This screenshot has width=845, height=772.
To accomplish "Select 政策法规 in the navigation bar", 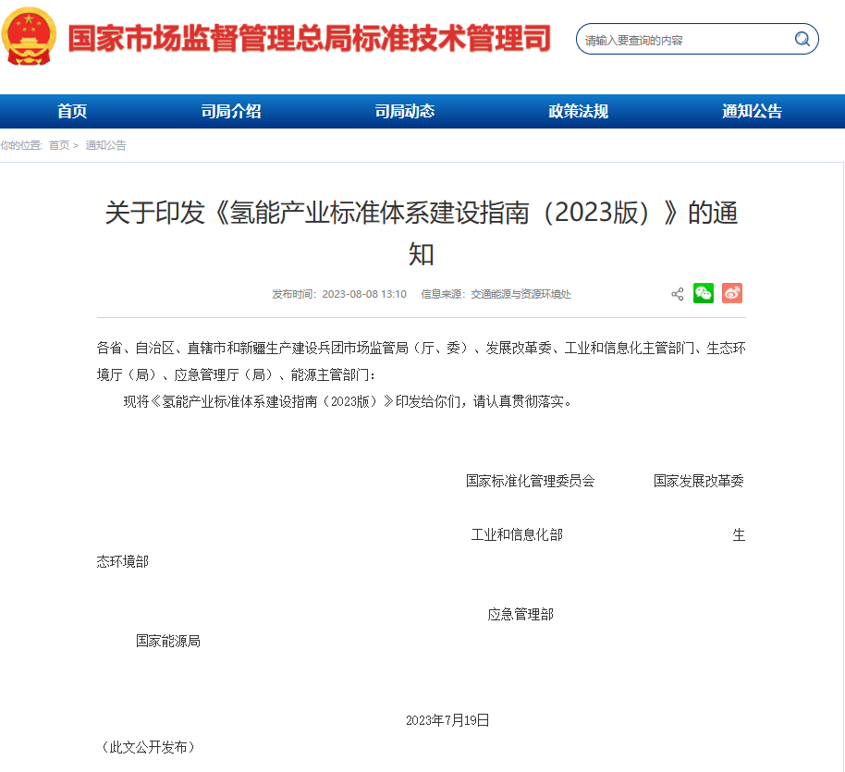I will (x=578, y=112).
